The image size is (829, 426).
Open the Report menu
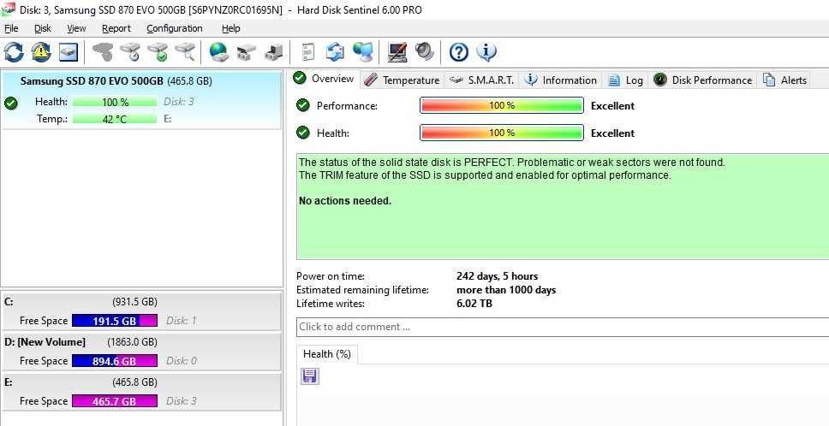click(x=116, y=28)
